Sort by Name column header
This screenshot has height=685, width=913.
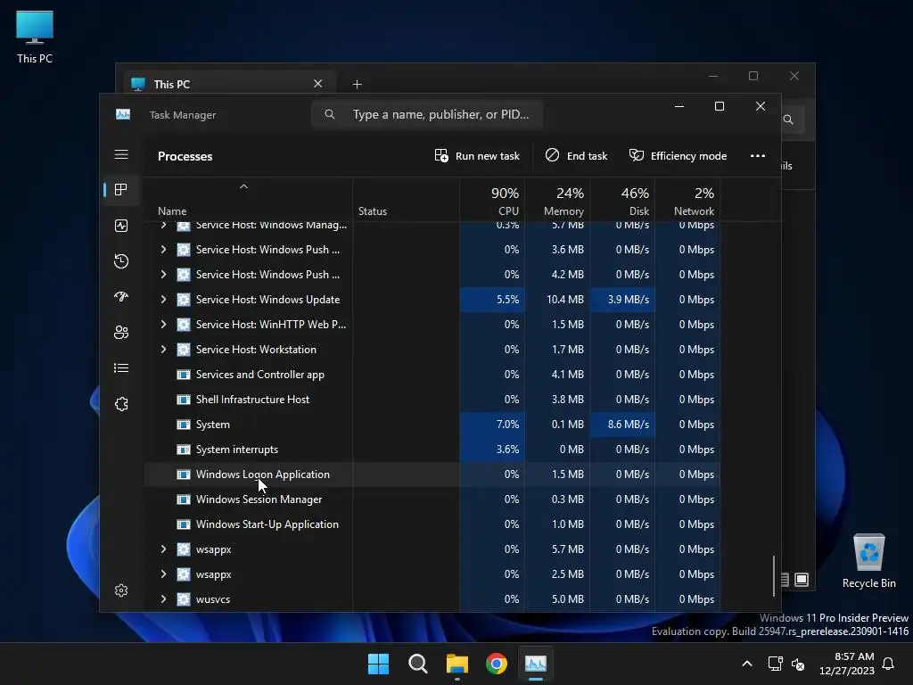pos(248,201)
